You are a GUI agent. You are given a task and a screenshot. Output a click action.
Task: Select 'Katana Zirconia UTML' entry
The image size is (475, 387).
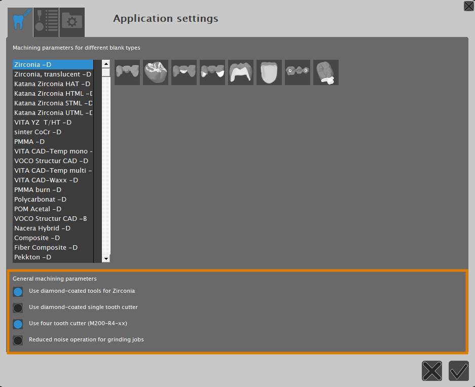pos(53,112)
